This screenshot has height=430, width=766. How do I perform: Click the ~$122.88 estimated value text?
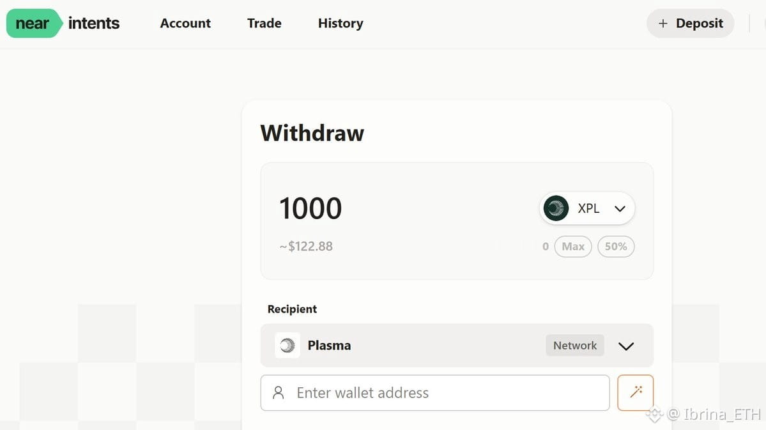307,247
